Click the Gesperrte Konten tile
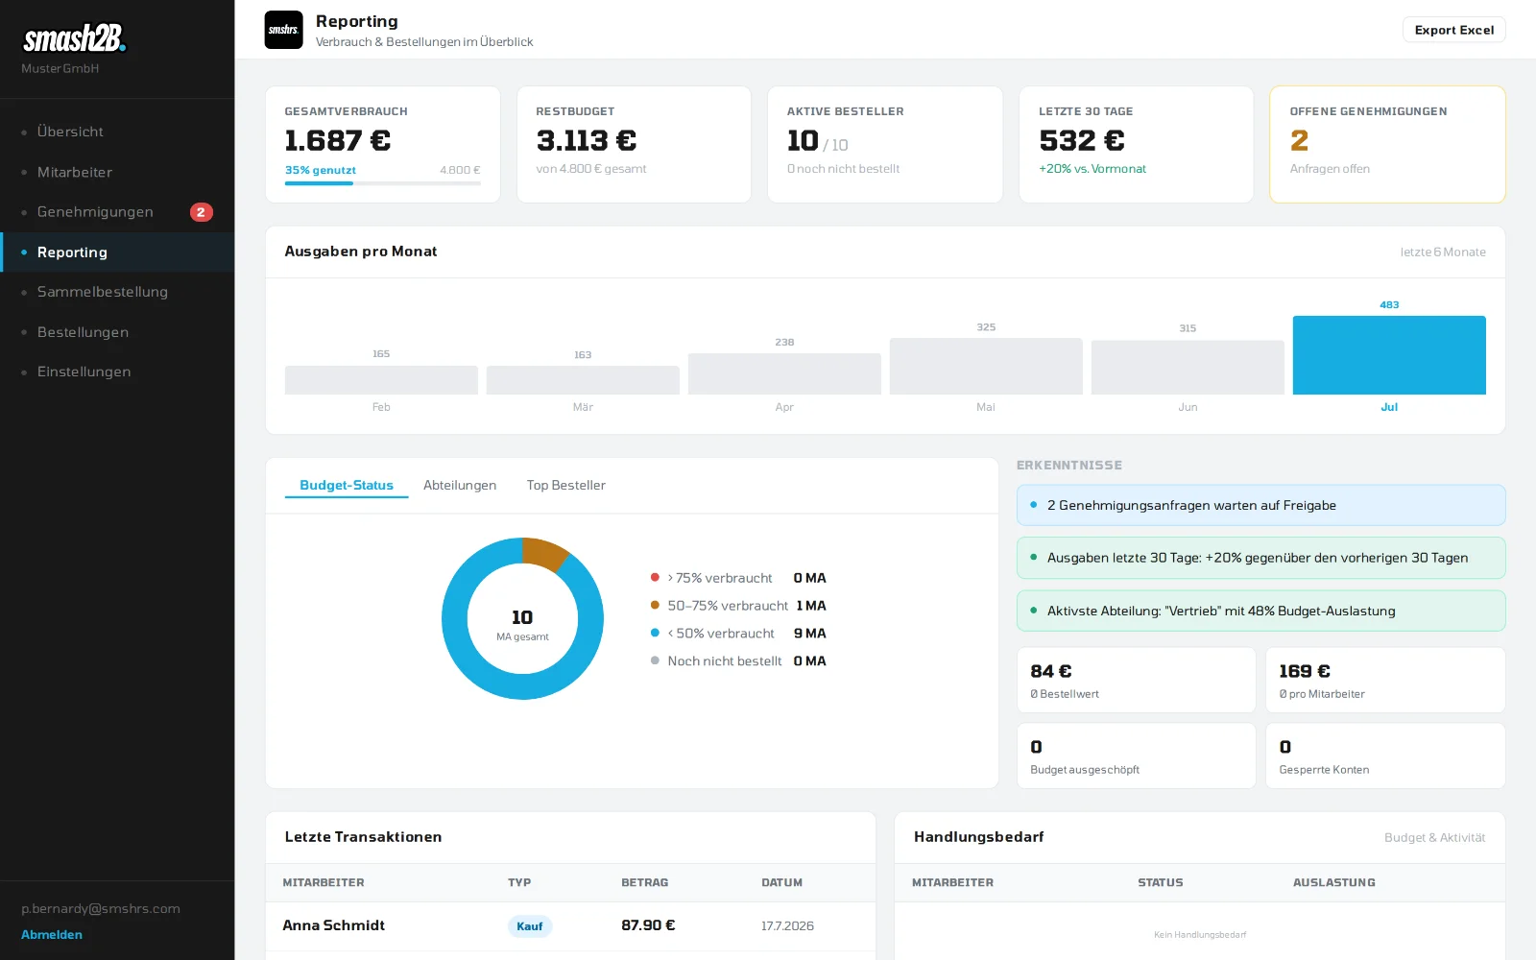The image size is (1536, 960). pos(1385,756)
